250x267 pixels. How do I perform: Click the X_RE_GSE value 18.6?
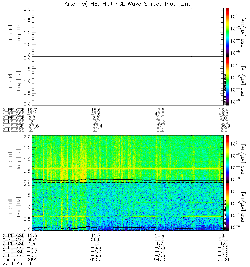click(x=96, y=110)
